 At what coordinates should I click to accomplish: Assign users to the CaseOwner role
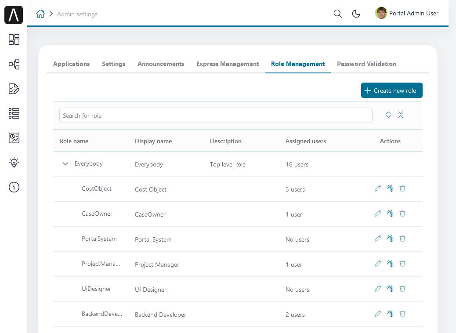coord(390,214)
